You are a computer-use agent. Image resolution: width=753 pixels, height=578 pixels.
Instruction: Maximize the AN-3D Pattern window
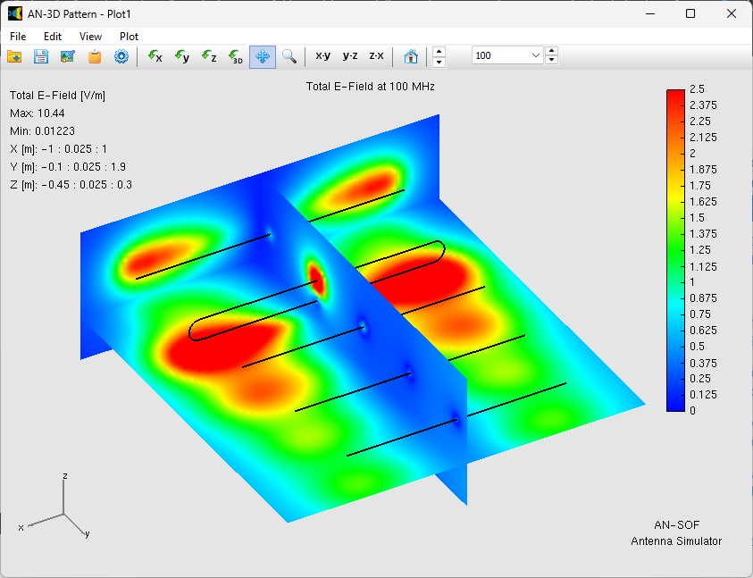pos(690,13)
